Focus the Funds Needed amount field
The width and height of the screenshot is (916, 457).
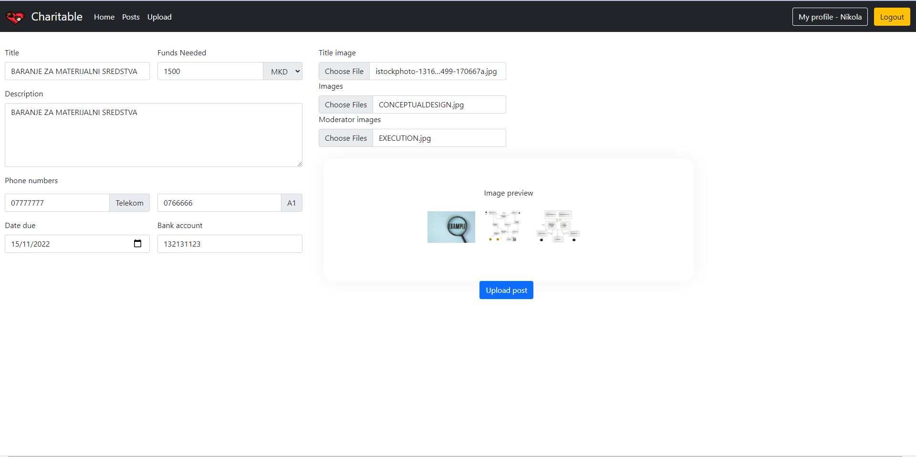click(210, 72)
